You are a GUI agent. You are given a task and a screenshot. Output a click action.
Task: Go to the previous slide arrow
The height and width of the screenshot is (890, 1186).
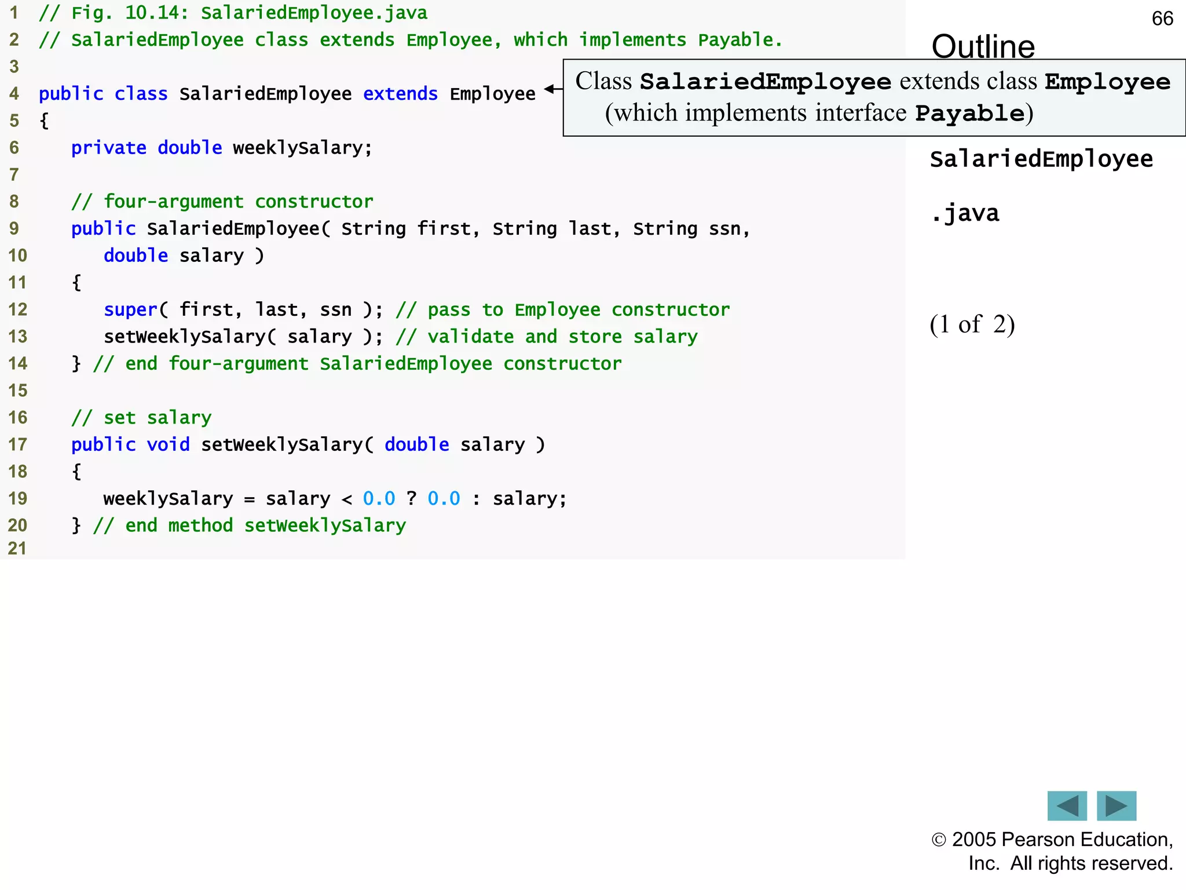(x=1067, y=805)
